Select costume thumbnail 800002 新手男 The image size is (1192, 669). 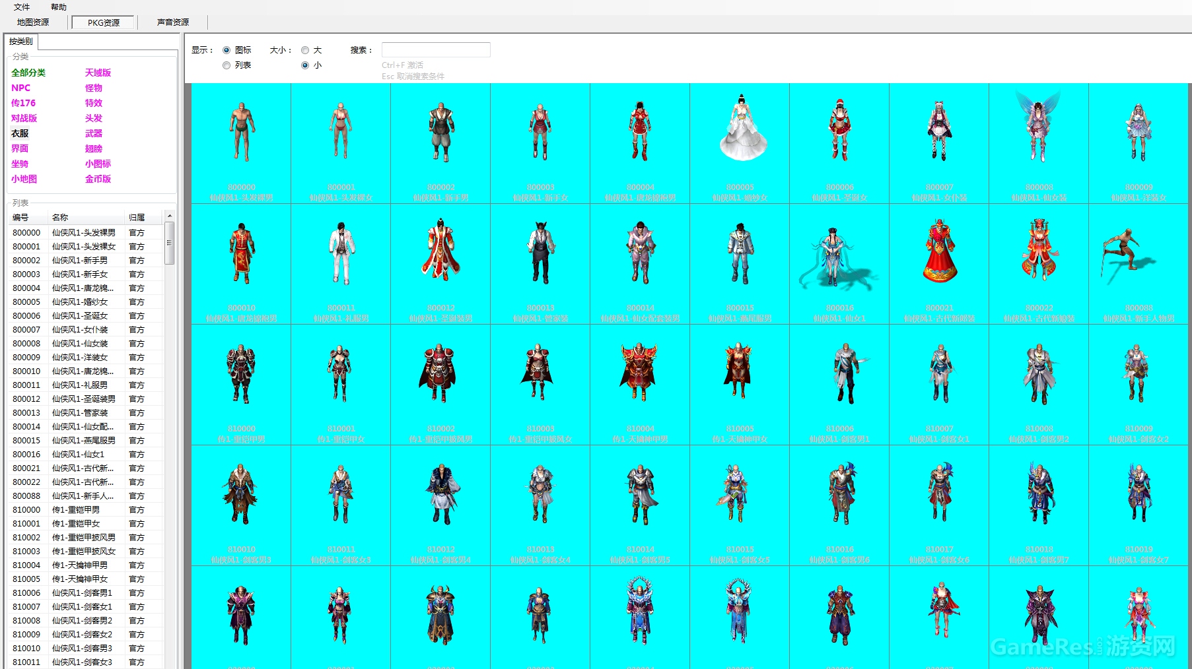coord(440,143)
